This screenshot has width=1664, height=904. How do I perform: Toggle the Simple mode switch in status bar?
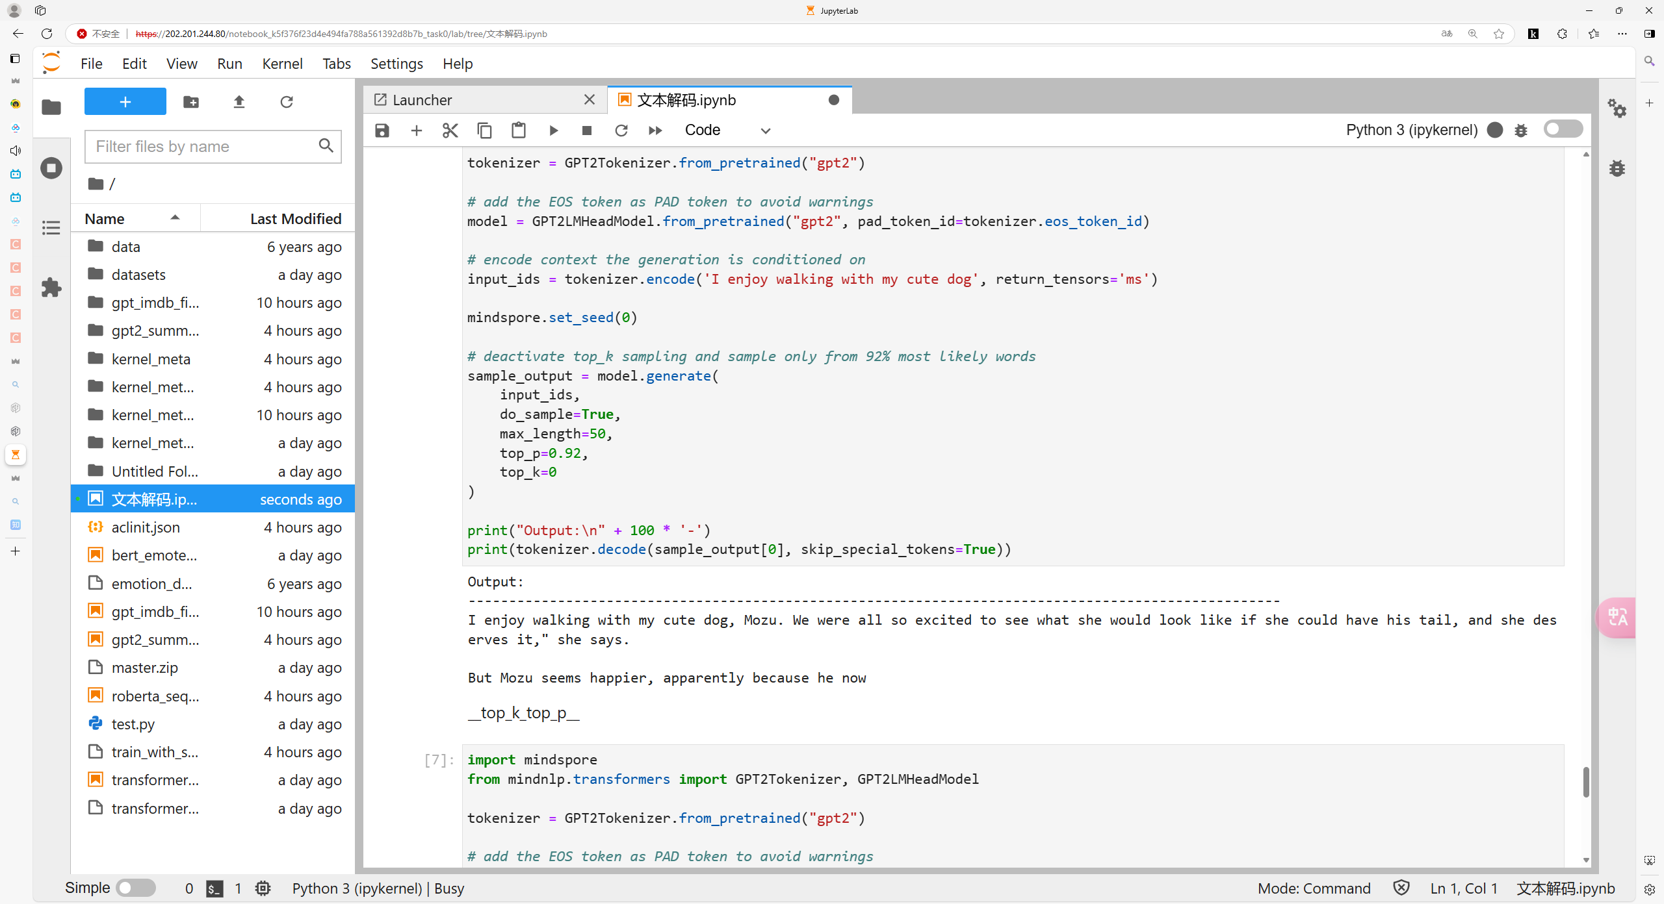pyautogui.click(x=136, y=888)
